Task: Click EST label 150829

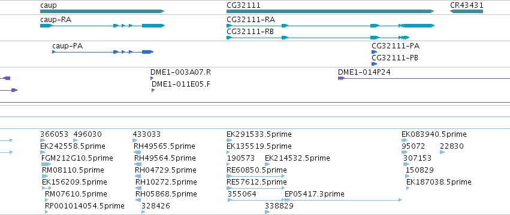Action: pyautogui.click(x=420, y=170)
